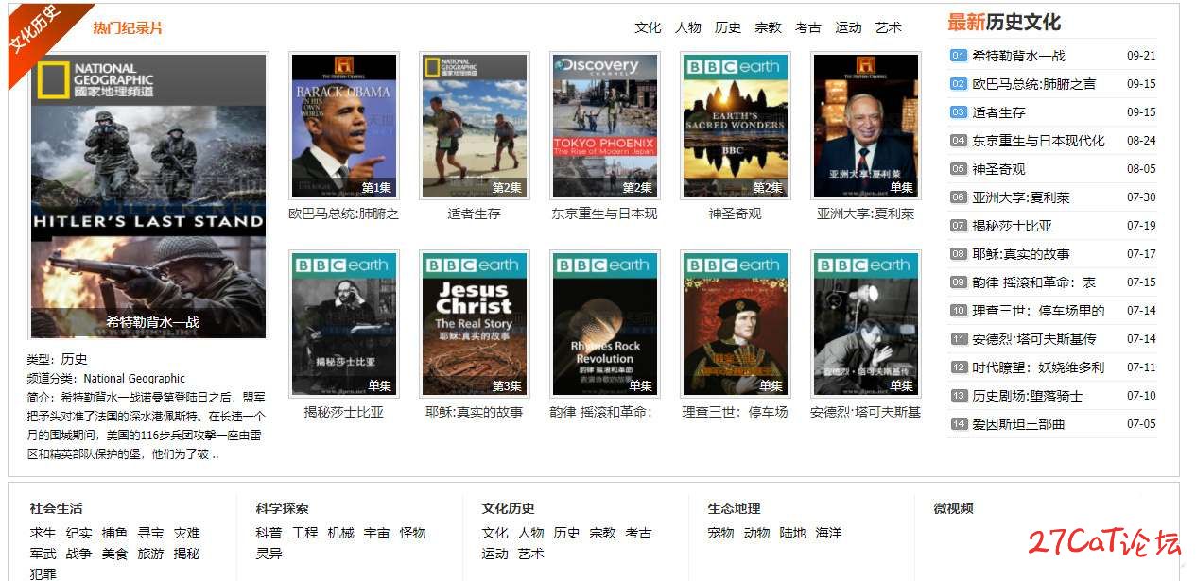Open 12 时代瞭望:妖娆维多利 in latest list
Screen dimensions: 1196x581
pos(1038,367)
